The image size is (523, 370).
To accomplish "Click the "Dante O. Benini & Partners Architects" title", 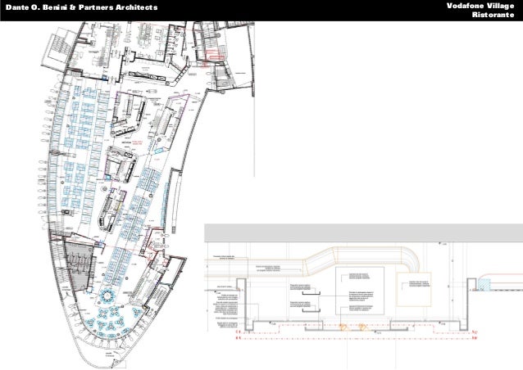I will (81, 7).
